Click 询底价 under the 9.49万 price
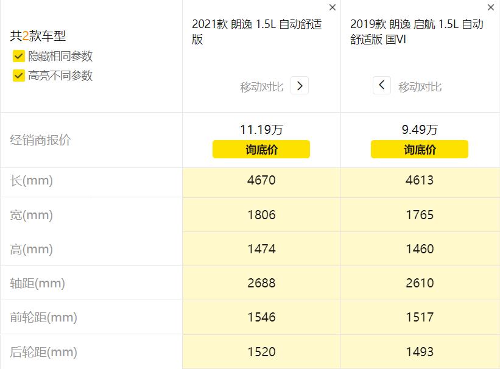Screen dimensions: 500x369 [420, 149]
